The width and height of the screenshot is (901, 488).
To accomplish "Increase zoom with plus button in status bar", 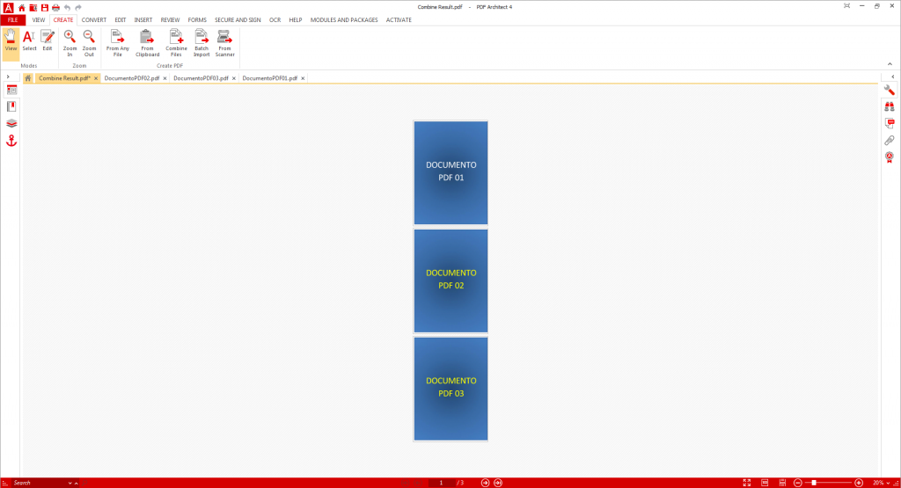I will click(859, 483).
